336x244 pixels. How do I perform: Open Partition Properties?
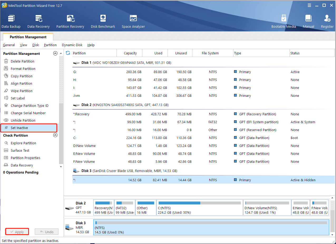click(x=26, y=158)
